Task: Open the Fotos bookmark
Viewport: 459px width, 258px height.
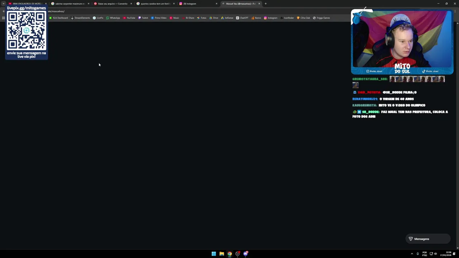Action: point(202,18)
